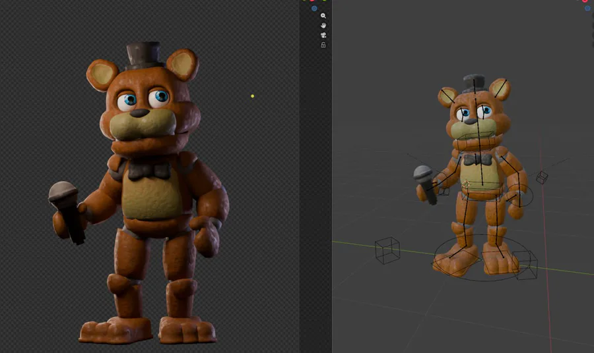
Task: Click blue Z-axis gizmo dot above the magnifier
Action: click(x=314, y=9)
